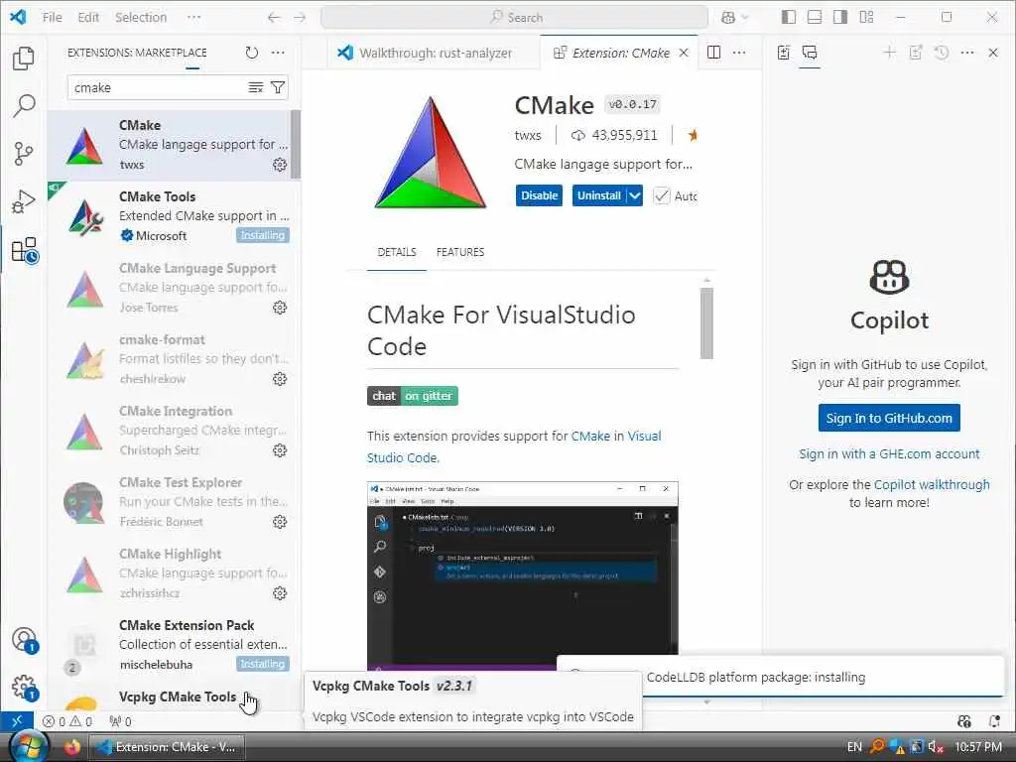Open manage gear for CMake Language Support
Image resolution: width=1016 pixels, height=762 pixels.
pos(280,308)
